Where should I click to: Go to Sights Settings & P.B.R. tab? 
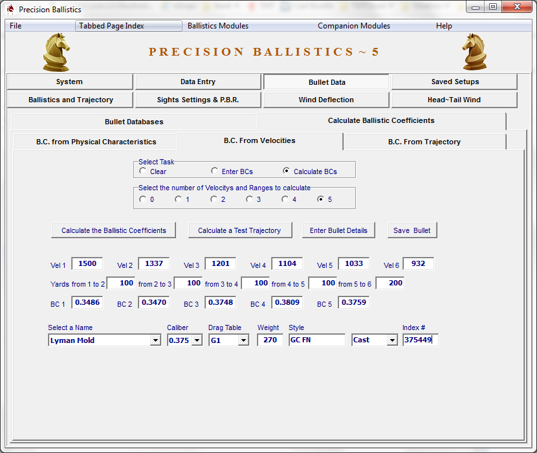click(x=198, y=100)
